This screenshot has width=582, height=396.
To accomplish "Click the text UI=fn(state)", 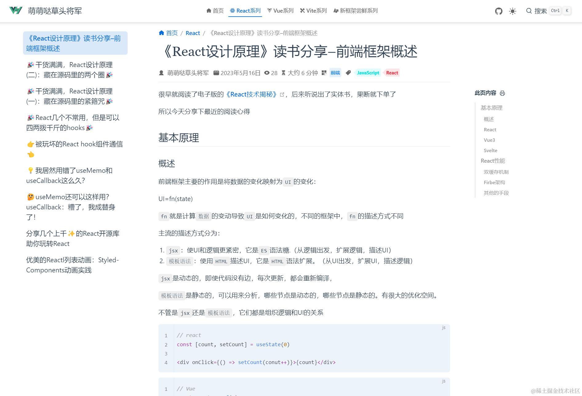I will coord(176,199).
